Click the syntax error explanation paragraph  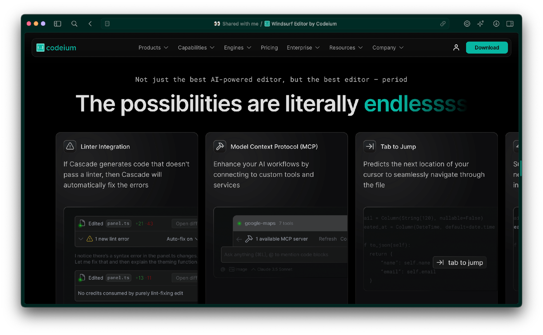[x=136, y=259]
